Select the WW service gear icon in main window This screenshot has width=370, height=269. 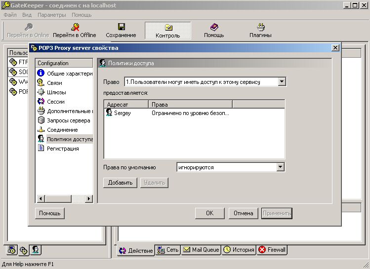(x=13, y=82)
